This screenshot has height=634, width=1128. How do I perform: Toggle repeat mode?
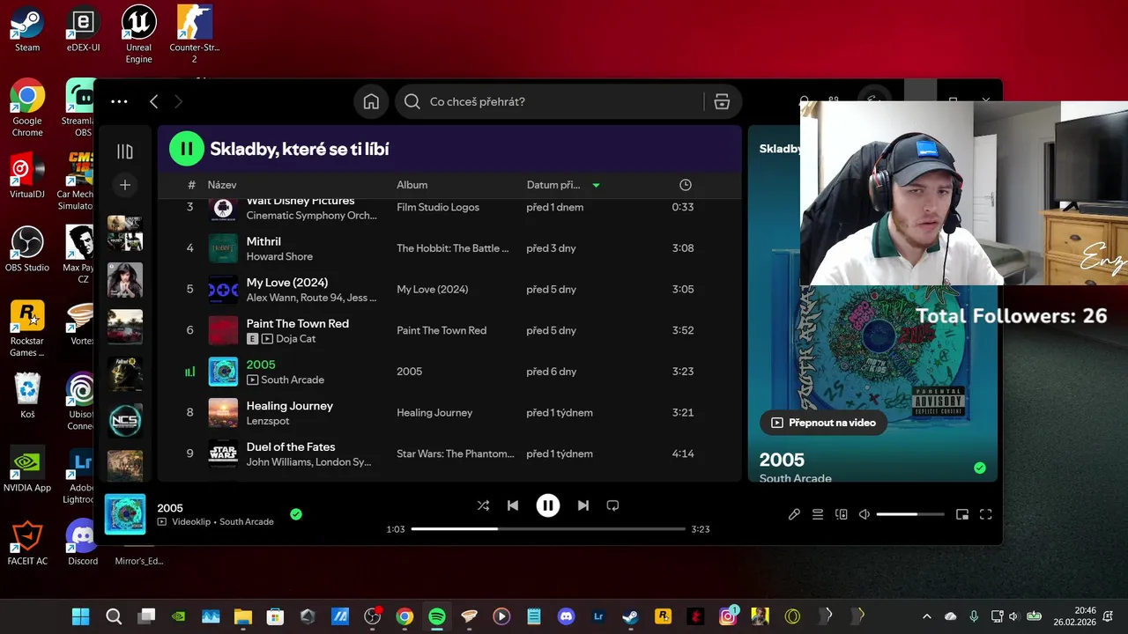(612, 505)
